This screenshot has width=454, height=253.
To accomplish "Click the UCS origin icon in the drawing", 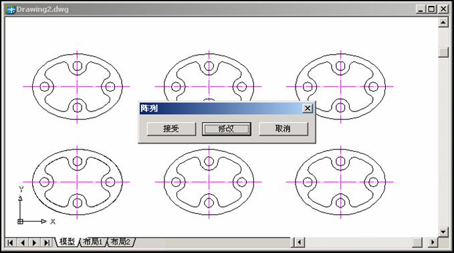I will coord(20,222).
